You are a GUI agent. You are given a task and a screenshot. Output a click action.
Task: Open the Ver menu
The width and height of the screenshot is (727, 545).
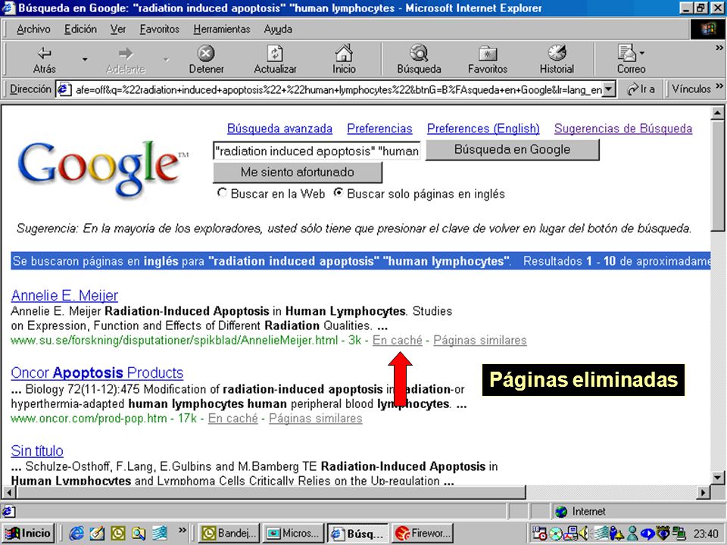[x=118, y=30]
